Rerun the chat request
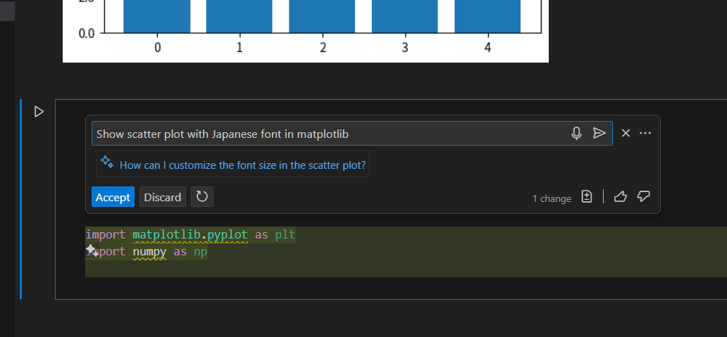 (202, 197)
